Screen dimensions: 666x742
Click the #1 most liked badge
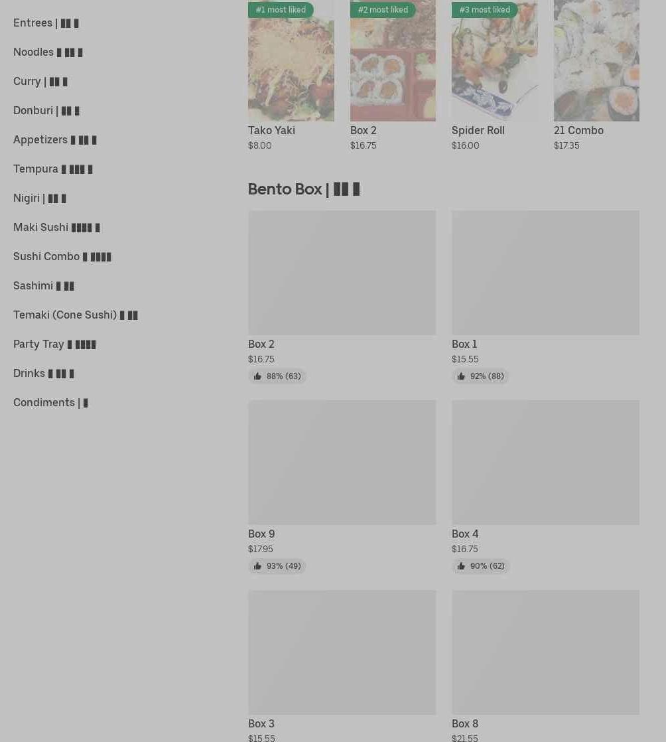pos(281,9)
